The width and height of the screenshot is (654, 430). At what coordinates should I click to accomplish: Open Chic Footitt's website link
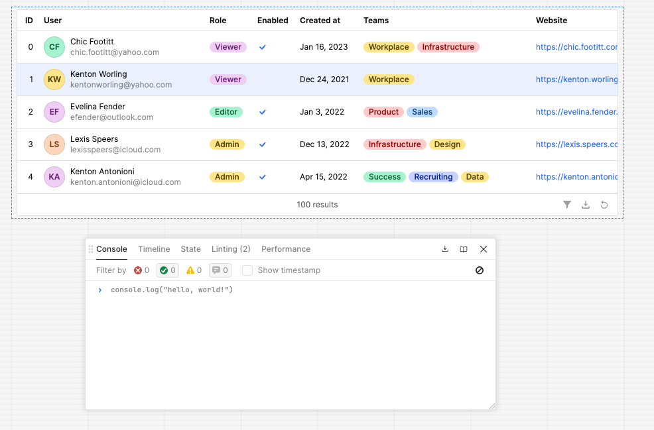576,47
